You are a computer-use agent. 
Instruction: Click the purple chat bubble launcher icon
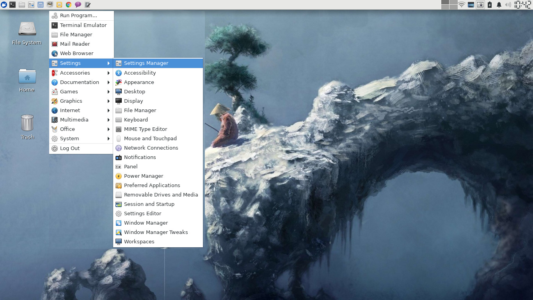coord(78,5)
